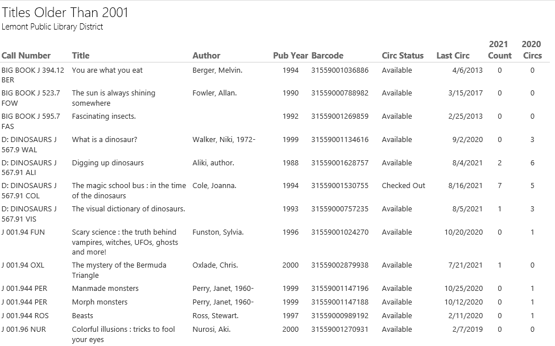Select the Circ Status column header
This screenshot has width=555, height=346.
[403, 56]
